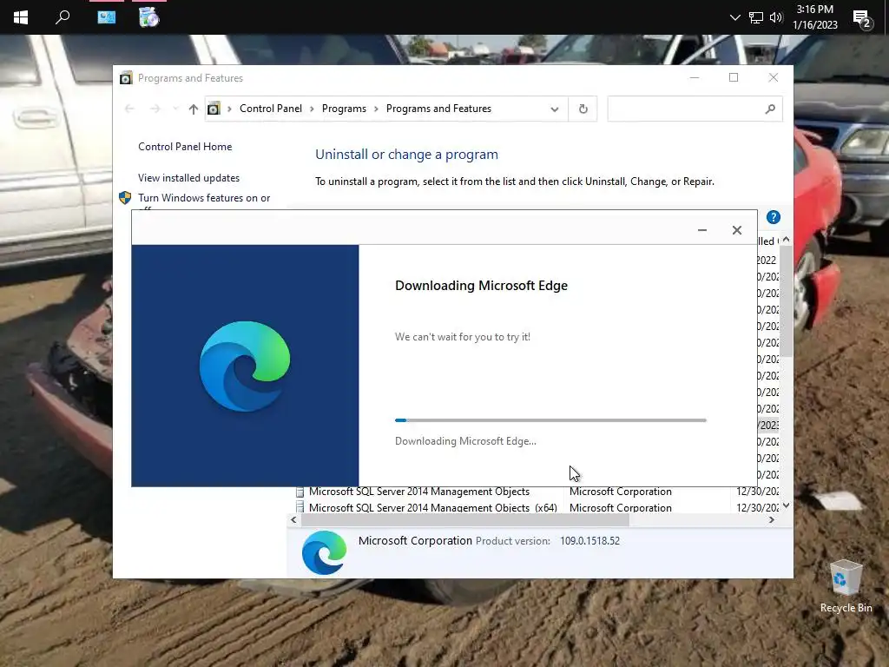Maximize the Programs and Features window
The height and width of the screenshot is (667, 889).
point(734,77)
